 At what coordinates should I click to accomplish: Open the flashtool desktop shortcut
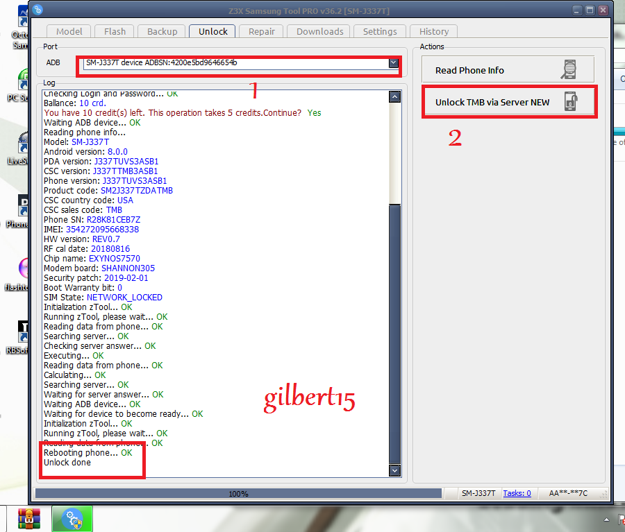click(17, 275)
